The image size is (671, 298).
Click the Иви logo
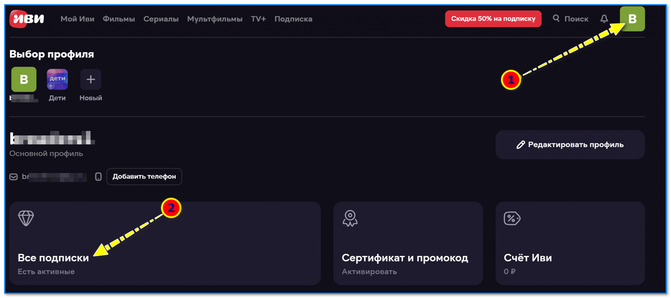click(x=27, y=19)
